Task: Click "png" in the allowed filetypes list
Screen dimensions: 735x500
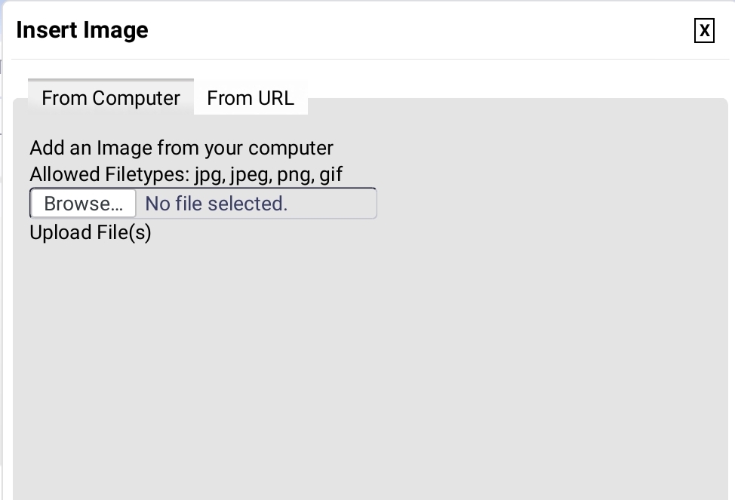Action: tap(294, 175)
